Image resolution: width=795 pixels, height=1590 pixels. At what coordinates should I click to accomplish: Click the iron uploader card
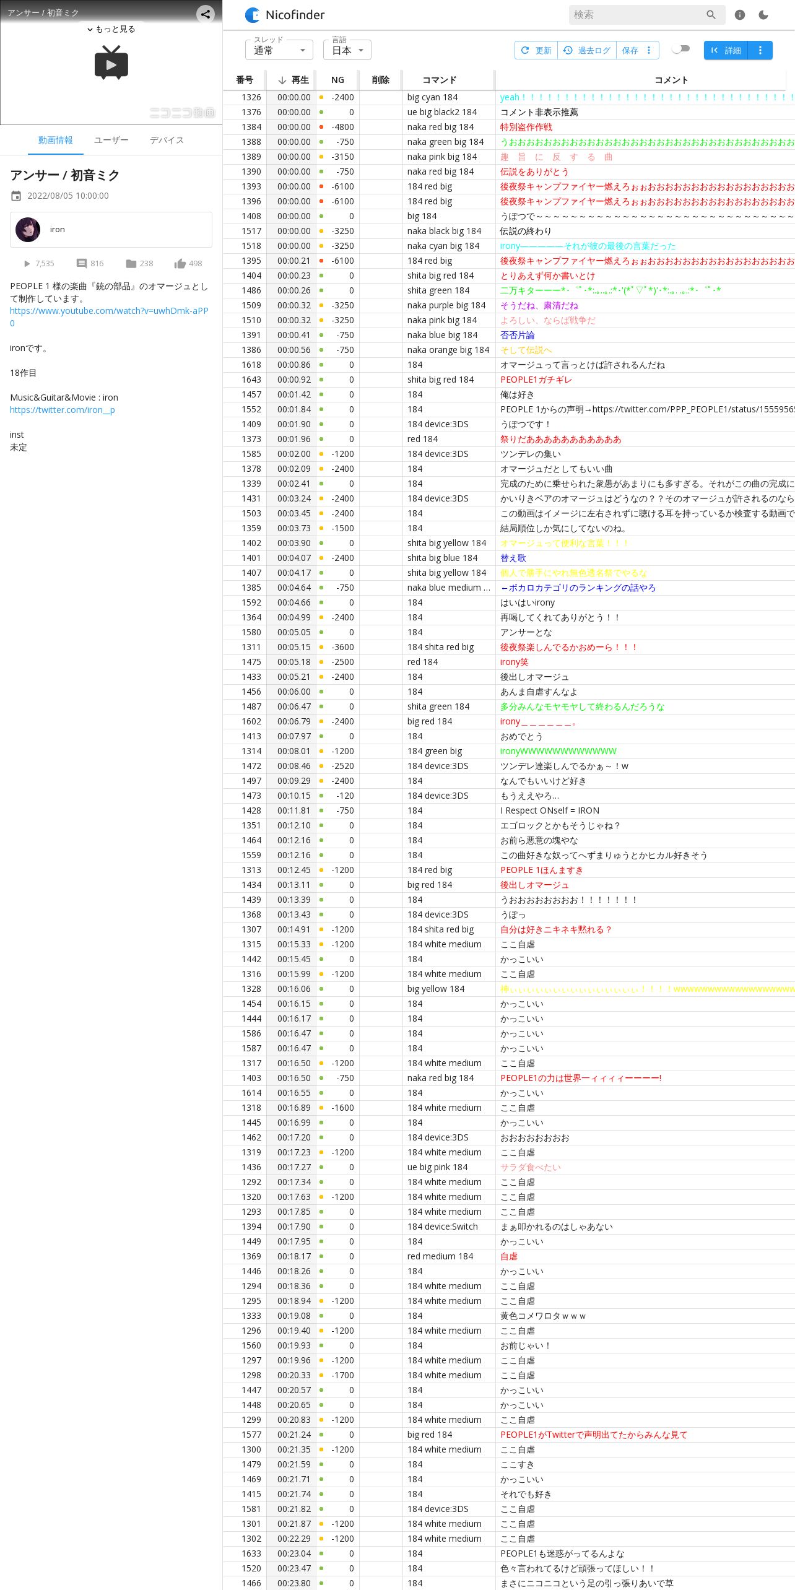(111, 230)
